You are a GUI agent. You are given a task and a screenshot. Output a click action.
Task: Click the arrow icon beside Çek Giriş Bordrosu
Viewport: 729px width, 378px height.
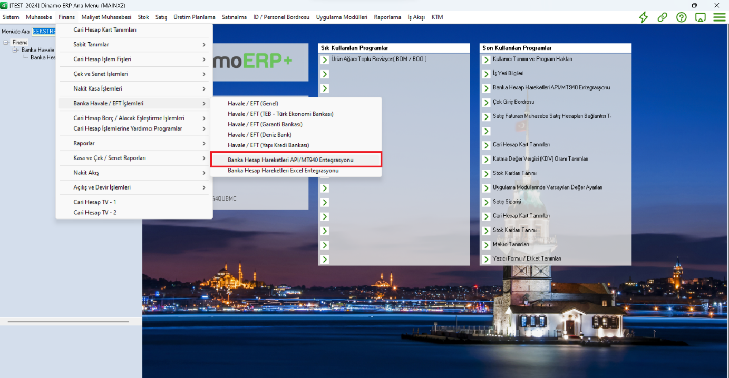click(x=486, y=102)
